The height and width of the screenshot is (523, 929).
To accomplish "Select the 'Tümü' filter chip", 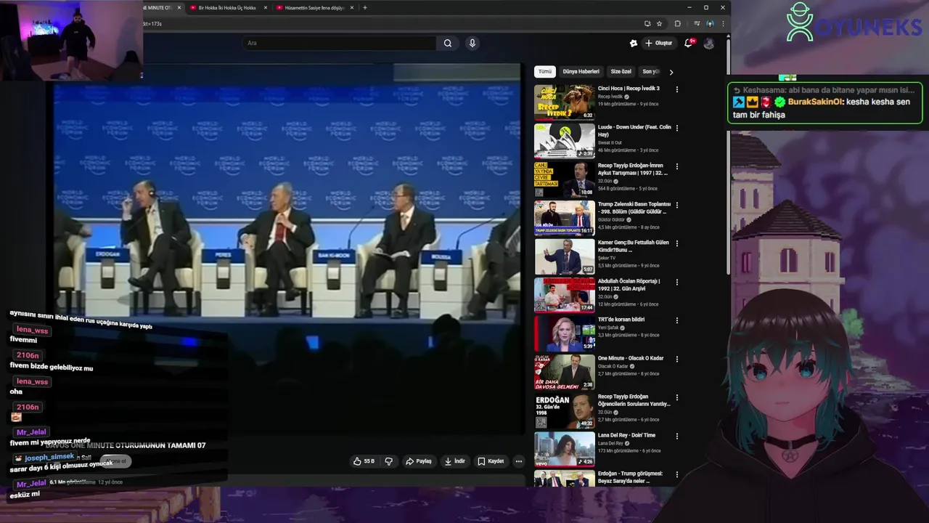I will [x=545, y=72].
